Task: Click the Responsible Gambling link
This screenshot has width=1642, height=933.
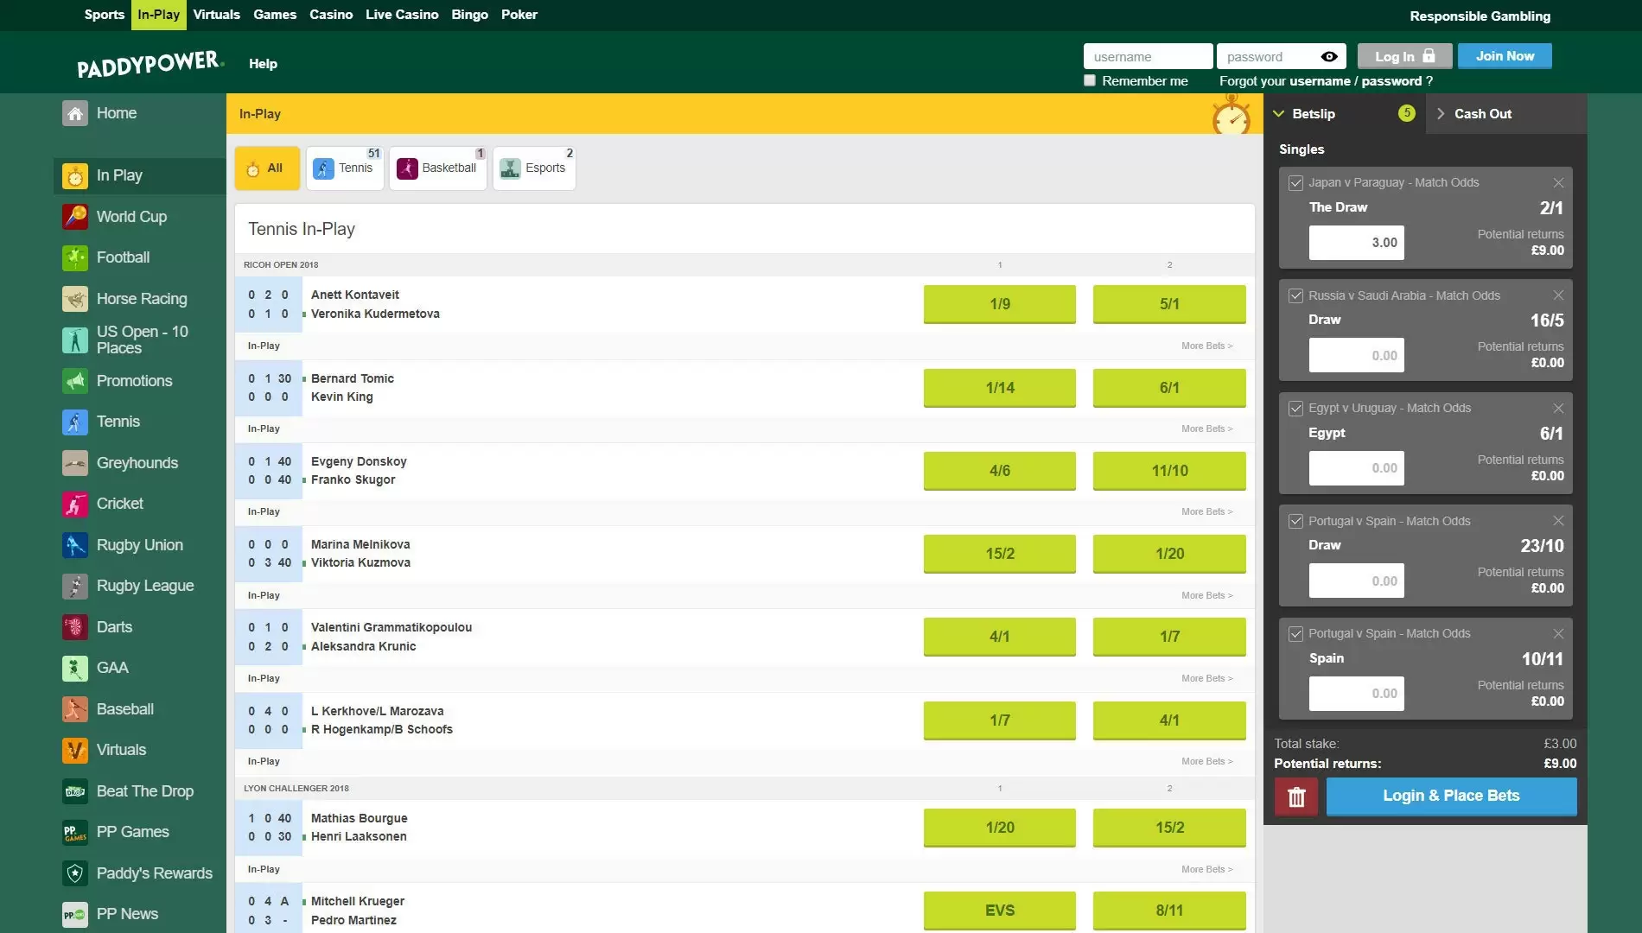Action: [x=1480, y=16]
